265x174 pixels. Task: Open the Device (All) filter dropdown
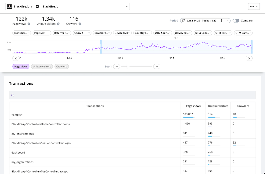(122, 33)
